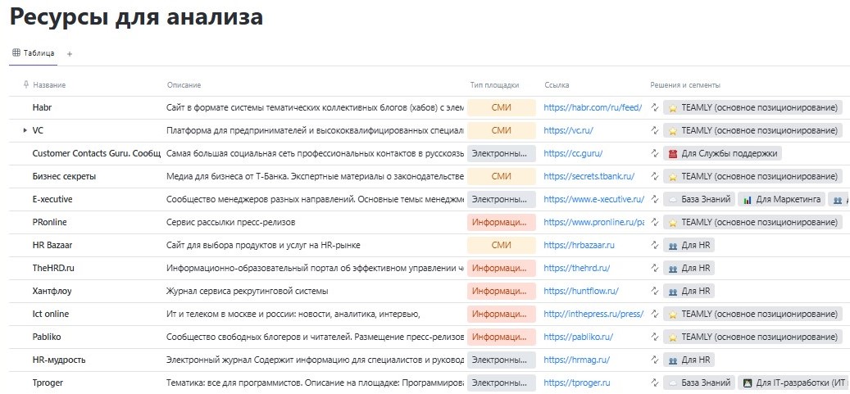Click the relation icon in the TheHRD.ru row
Viewport: 850px width, 394px height.
pos(654,268)
